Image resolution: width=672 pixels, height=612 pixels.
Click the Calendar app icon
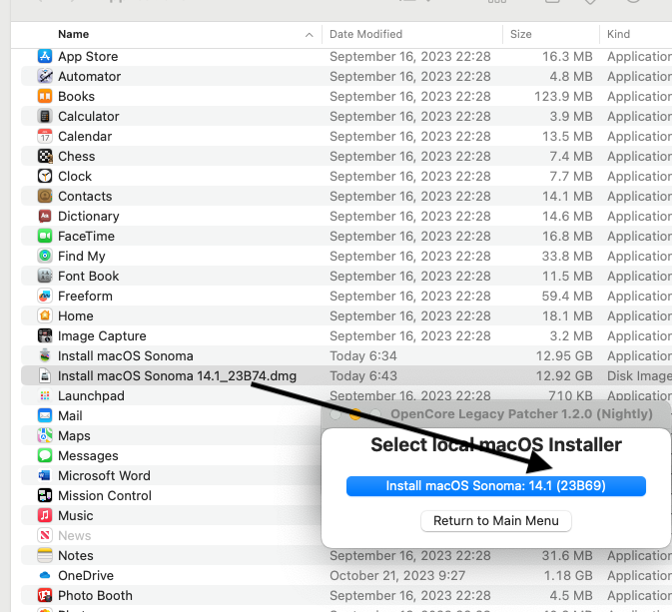tap(45, 137)
